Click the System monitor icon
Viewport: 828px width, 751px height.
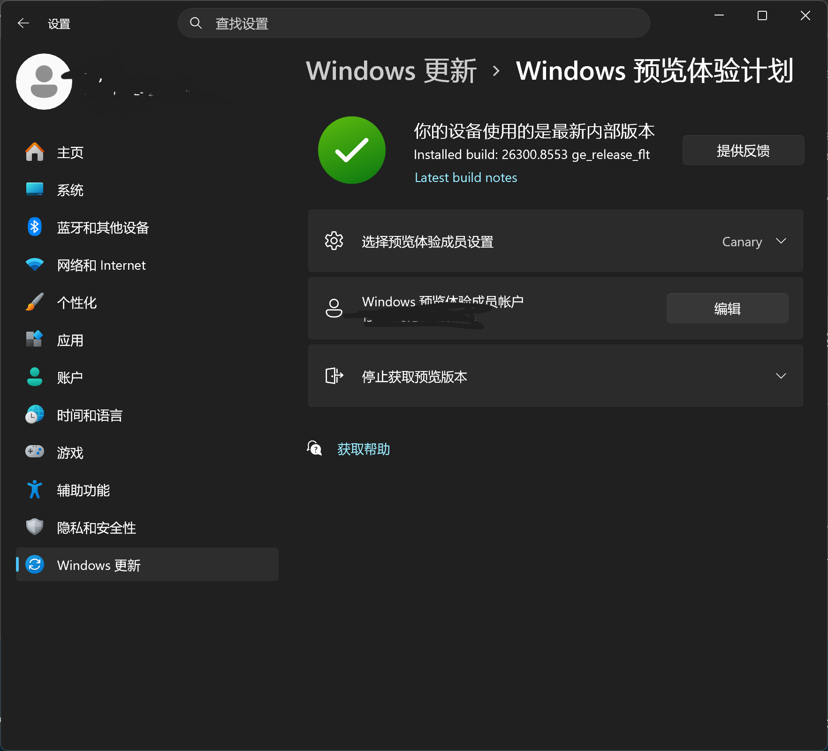(x=35, y=190)
